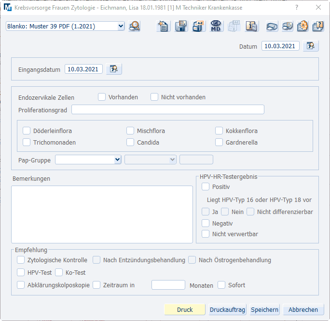330x321 pixels.
Task: Open the calendar picker next to Eingangsdatum
Action: (114, 69)
